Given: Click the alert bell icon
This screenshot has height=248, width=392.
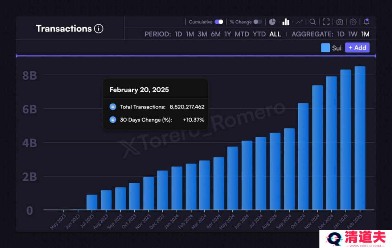Looking at the screenshot, I should coord(366,22).
